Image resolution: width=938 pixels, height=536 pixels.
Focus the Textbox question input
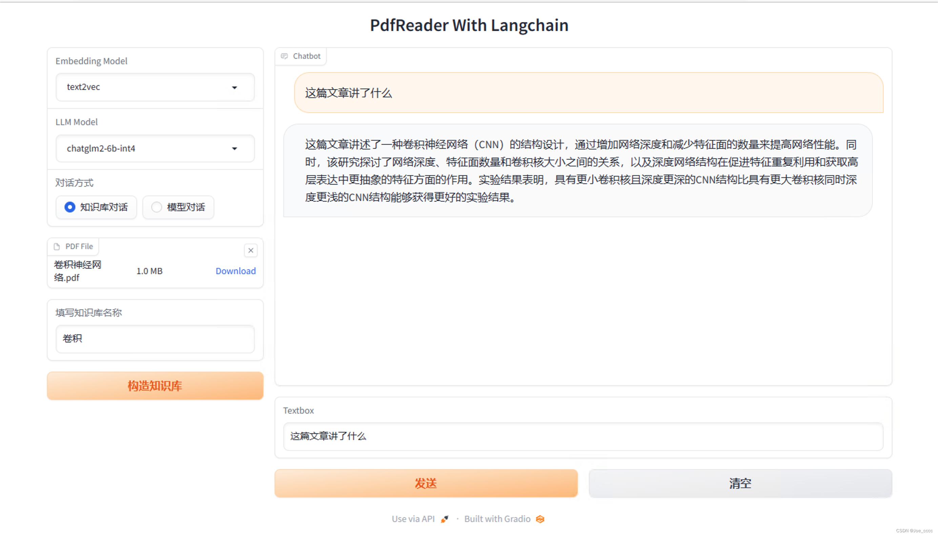coord(583,436)
